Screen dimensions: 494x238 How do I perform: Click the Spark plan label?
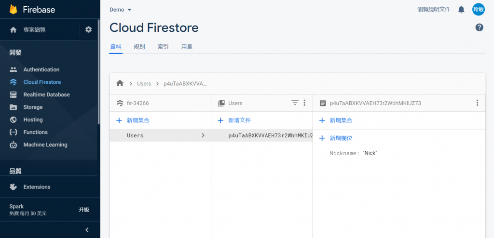coord(16,207)
